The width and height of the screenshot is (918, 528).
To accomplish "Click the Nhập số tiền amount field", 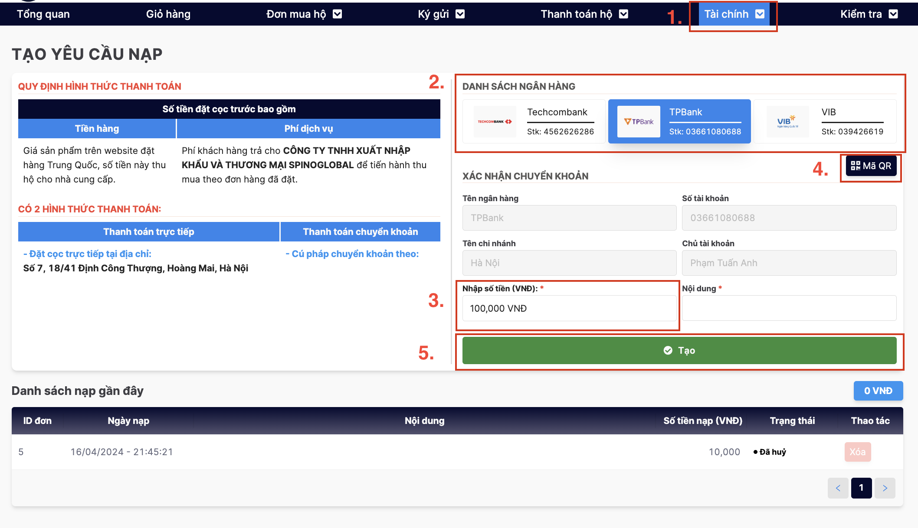I will [x=569, y=308].
